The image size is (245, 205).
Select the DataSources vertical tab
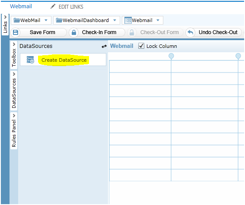pos(14,91)
